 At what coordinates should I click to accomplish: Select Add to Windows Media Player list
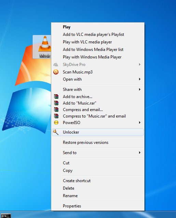[x=93, y=50]
